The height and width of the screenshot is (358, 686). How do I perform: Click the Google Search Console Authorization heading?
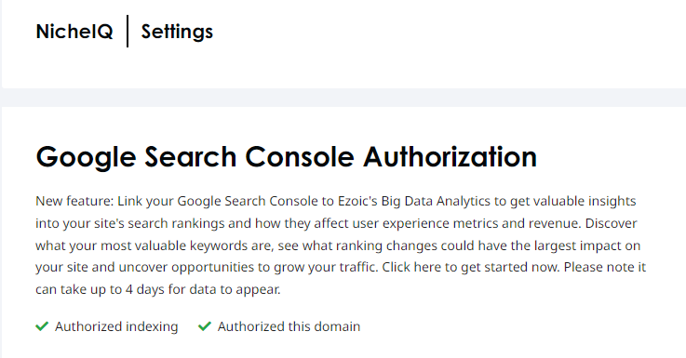[x=286, y=157]
